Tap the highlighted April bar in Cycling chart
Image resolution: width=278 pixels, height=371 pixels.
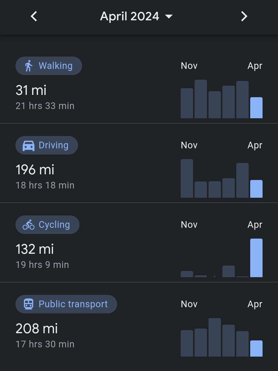[x=256, y=258]
